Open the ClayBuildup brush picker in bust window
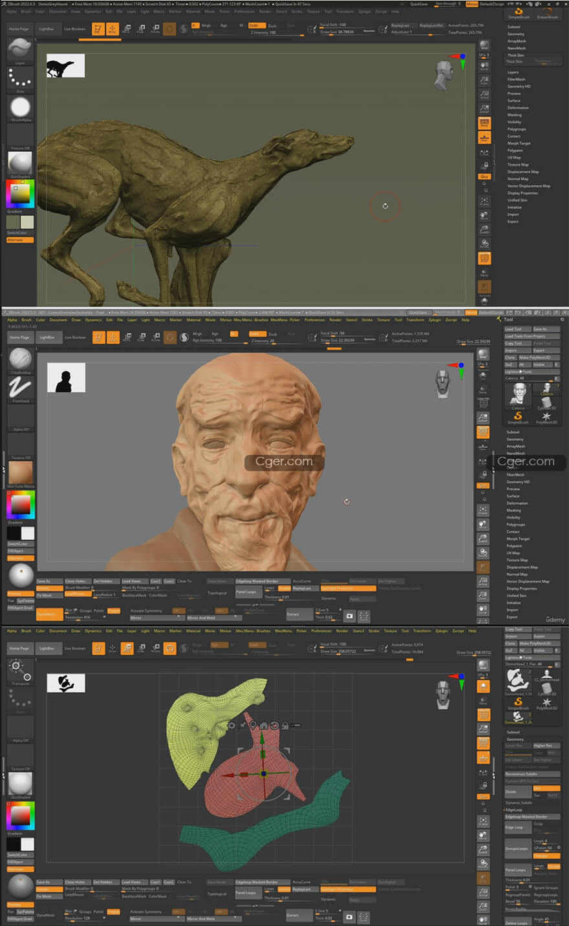Image resolution: width=569 pixels, height=926 pixels. coord(20,361)
